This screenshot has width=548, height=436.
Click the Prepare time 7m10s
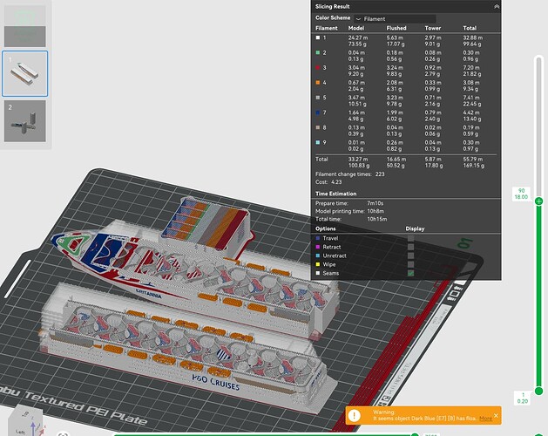click(x=375, y=203)
